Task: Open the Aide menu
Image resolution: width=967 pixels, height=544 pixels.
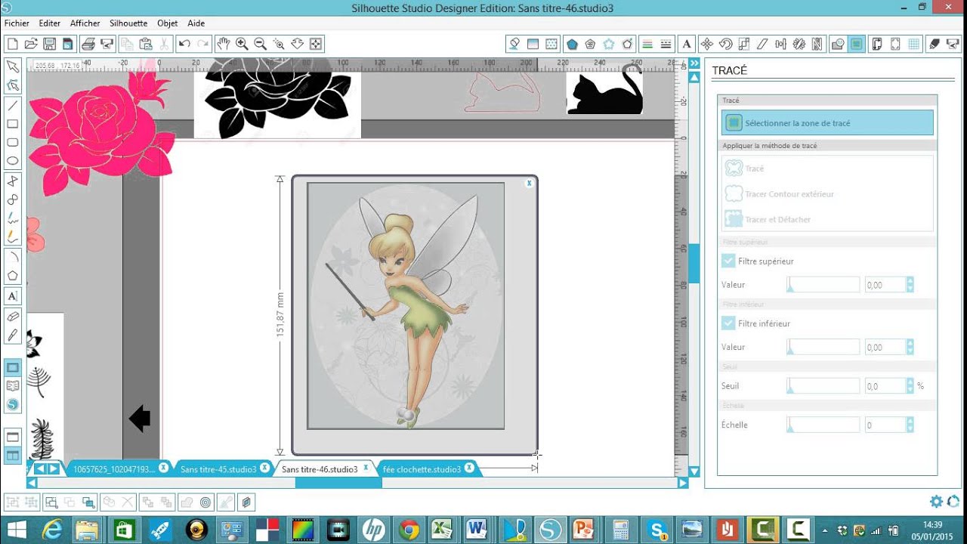Action: [x=196, y=23]
